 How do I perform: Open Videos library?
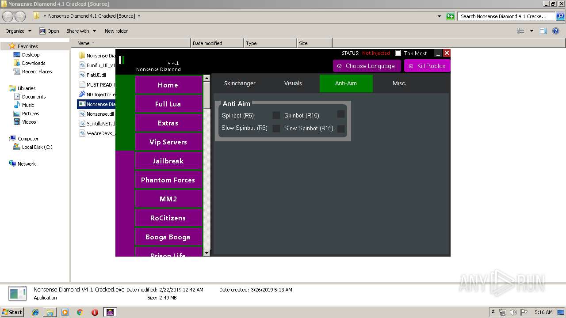(29, 122)
